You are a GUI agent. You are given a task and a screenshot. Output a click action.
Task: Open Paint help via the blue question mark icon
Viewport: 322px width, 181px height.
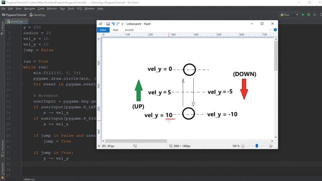pos(275,30)
